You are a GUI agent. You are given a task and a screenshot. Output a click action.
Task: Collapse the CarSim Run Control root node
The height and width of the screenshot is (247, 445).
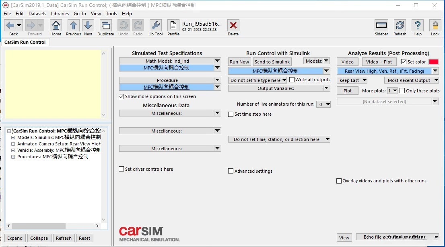[x=9, y=131]
